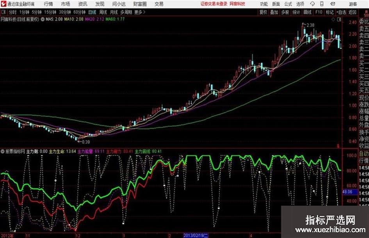Click the panel toggle icon beside the diamond
369x238 pixels.
point(339,20)
